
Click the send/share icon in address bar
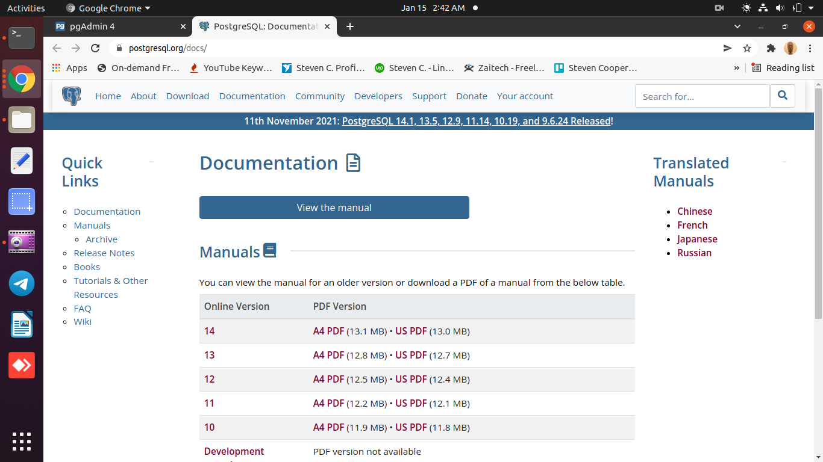[728, 48]
